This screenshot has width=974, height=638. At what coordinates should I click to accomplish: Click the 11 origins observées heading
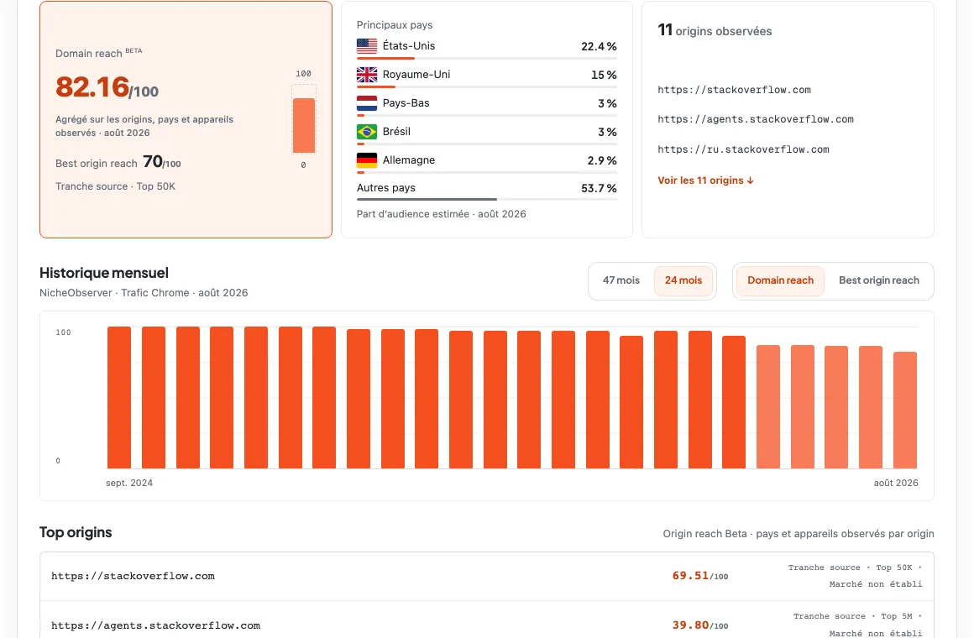[715, 30]
